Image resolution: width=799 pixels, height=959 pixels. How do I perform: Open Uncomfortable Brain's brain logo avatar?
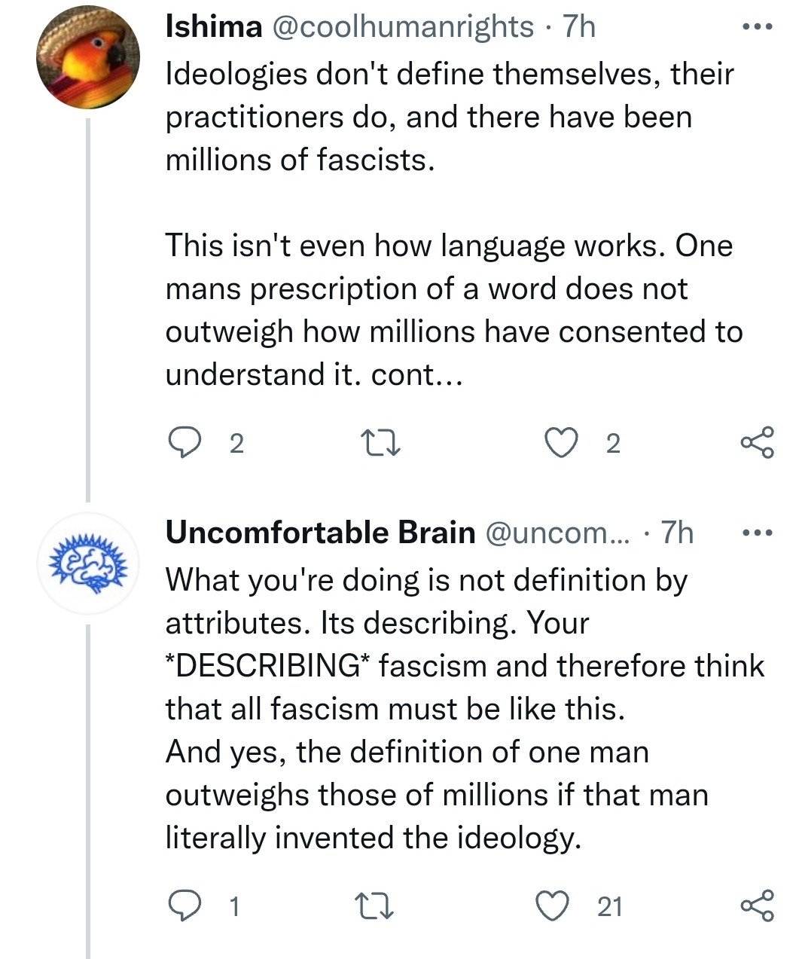click(89, 563)
